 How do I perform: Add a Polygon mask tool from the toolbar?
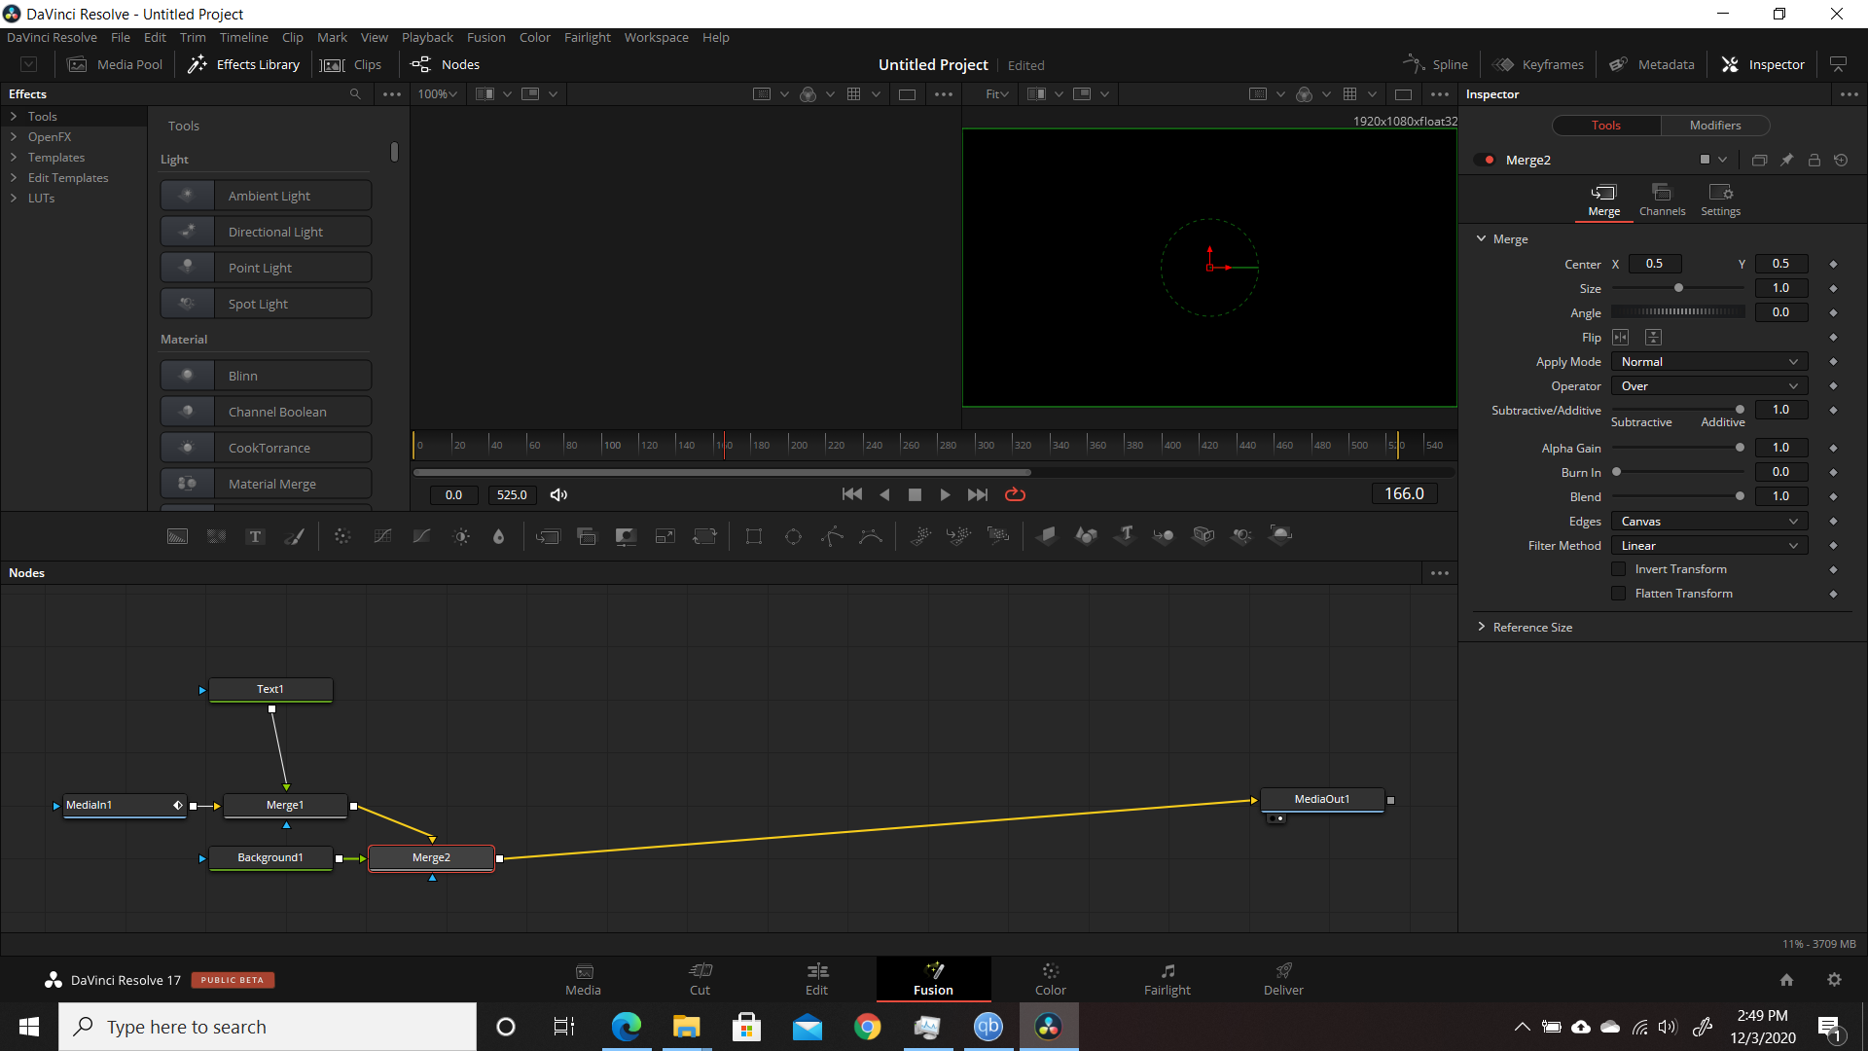pyautogui.click(x=832, y=536)
